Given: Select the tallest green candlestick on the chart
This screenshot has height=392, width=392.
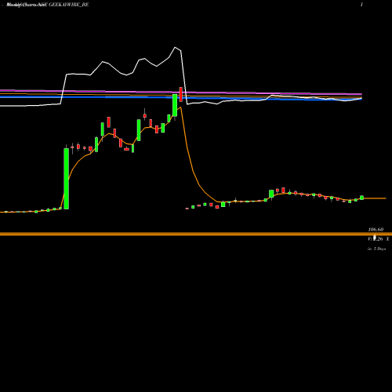Looking at the screenshot, I should point(67,179).
